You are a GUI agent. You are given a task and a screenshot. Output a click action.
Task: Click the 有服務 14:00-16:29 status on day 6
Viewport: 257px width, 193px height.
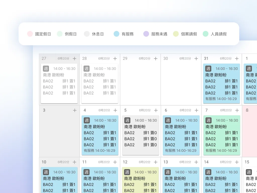tap(181, 151)
